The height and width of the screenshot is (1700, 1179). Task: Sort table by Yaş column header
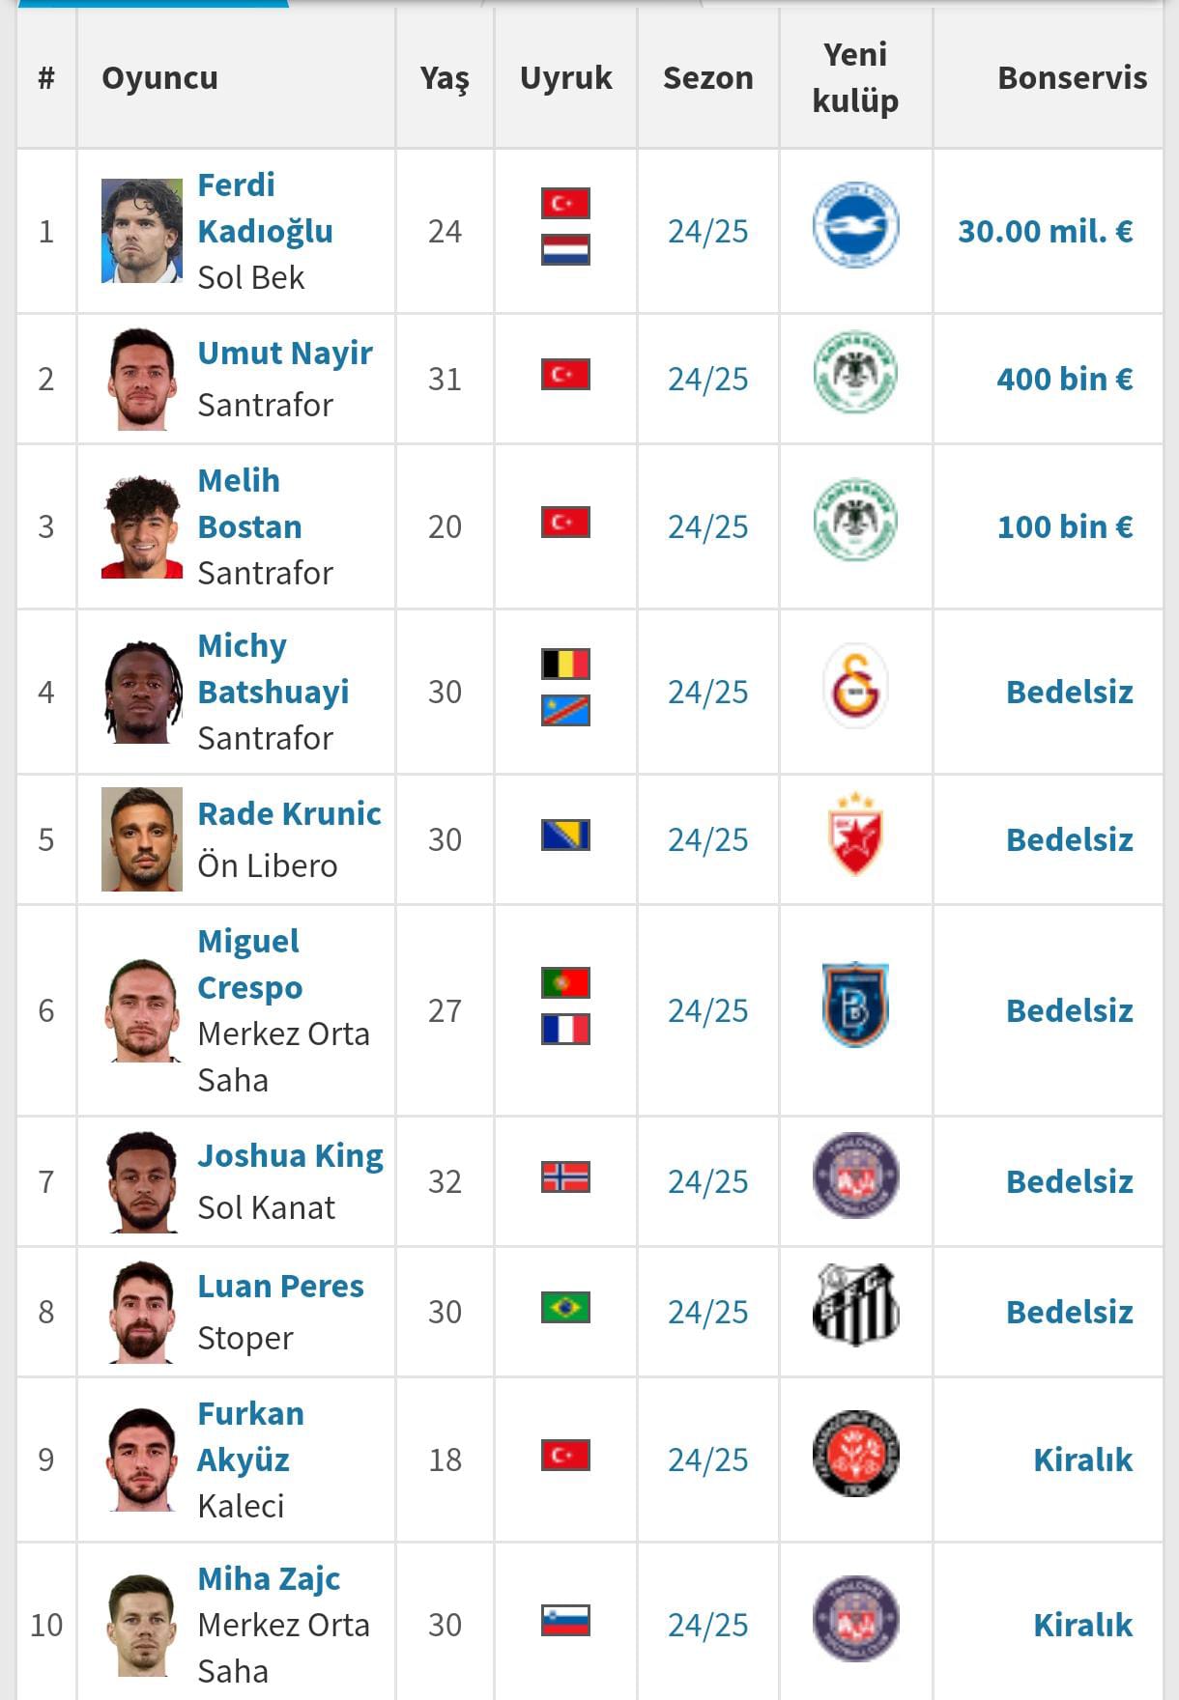pyautogui.click(x=445, y=79)
